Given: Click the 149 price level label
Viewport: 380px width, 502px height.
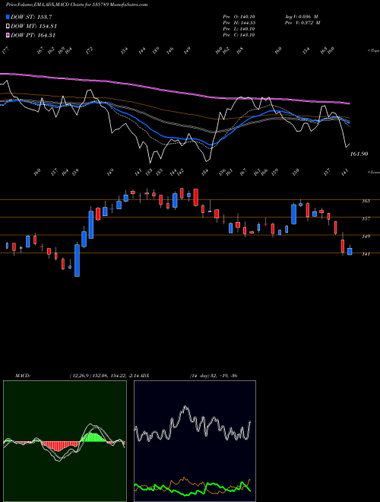Looking at the screenshot, I should [366, 237].
